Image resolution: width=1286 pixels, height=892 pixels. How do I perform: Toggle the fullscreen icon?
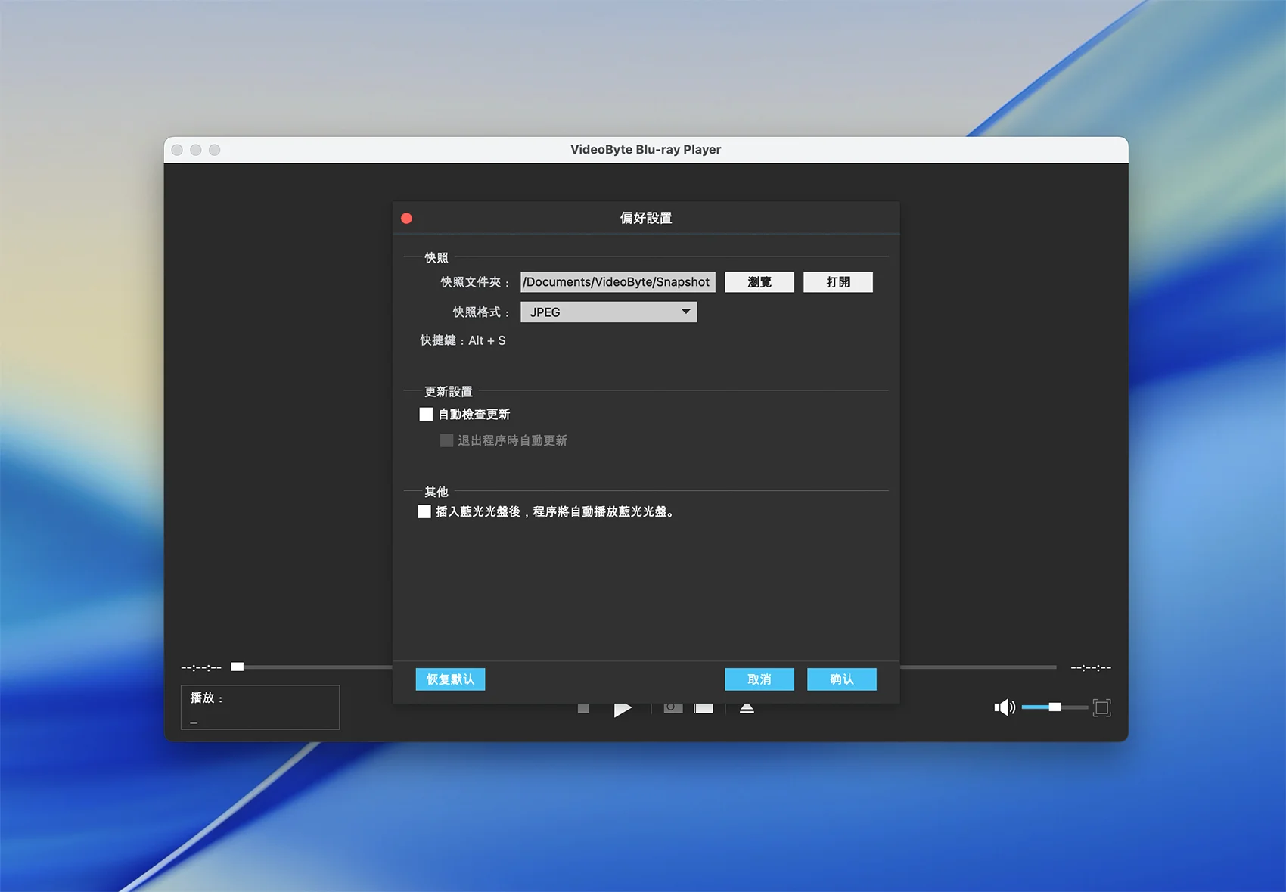click(1101, 708)
